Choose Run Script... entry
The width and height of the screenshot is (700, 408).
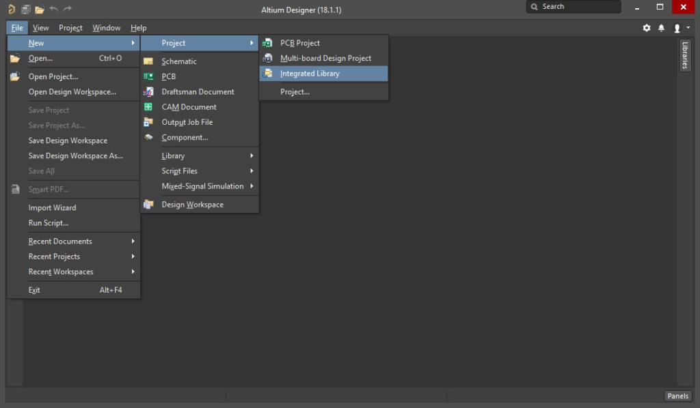tap(74, 223)
